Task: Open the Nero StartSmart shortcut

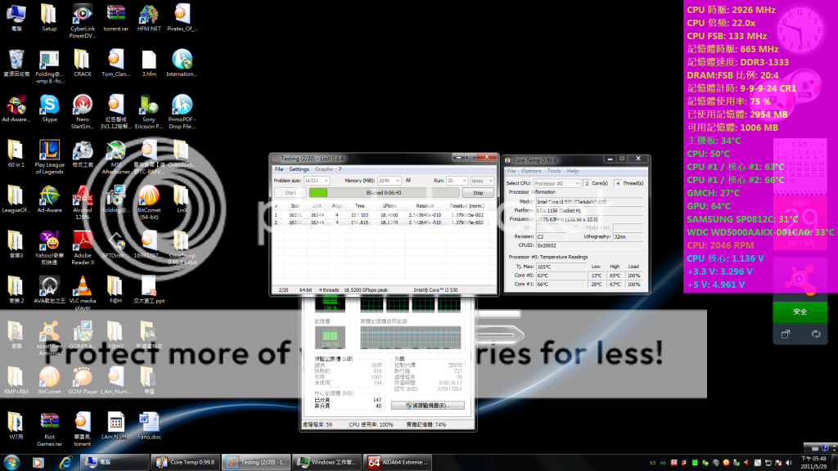Action: pyautogui.click(x=83, y=112)
